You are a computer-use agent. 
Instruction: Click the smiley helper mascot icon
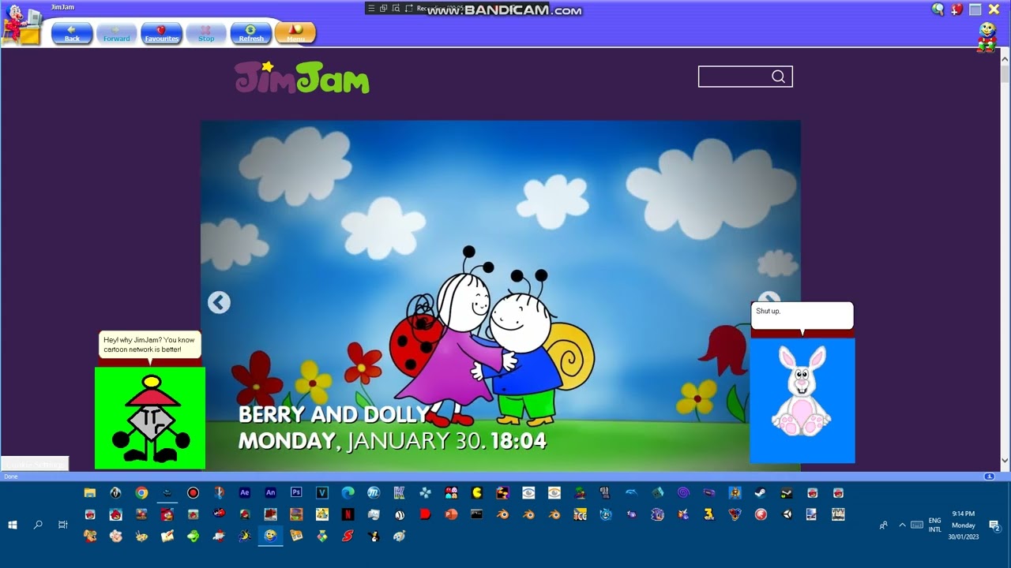(x=987, y=37)
